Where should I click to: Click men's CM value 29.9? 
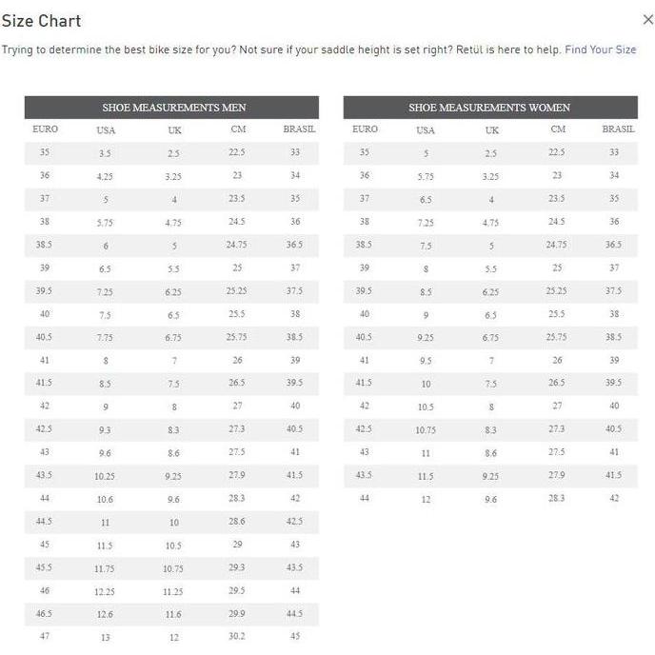coord(237,614)
